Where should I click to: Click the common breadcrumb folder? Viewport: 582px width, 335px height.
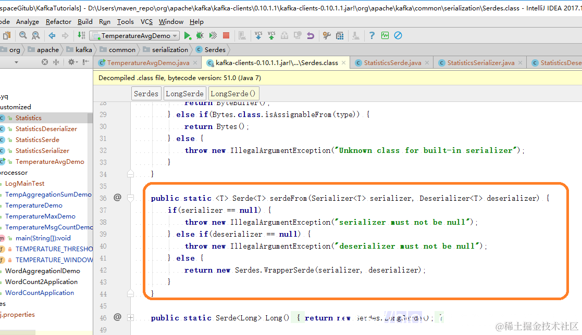pos(118,49)
